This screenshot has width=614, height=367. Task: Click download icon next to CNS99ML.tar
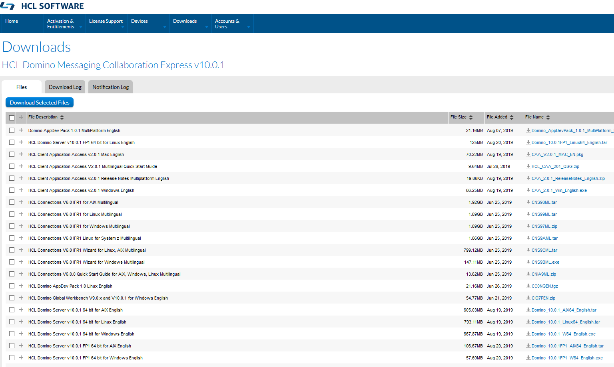528,214
